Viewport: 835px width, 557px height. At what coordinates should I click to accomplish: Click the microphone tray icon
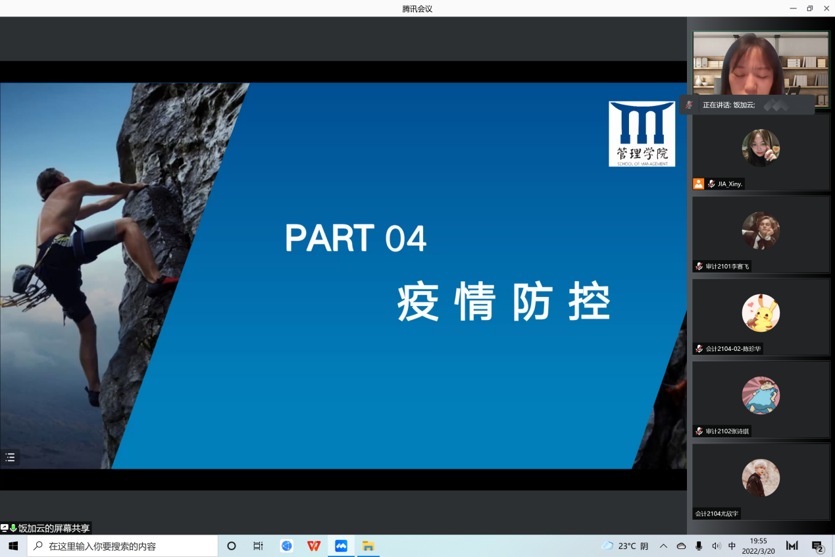(699, 546)
